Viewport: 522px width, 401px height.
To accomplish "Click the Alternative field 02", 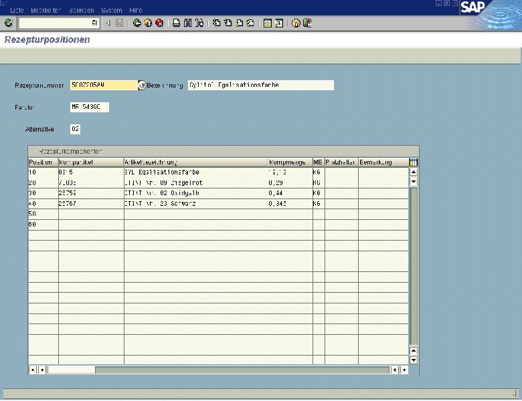I will tap(75, 129).
